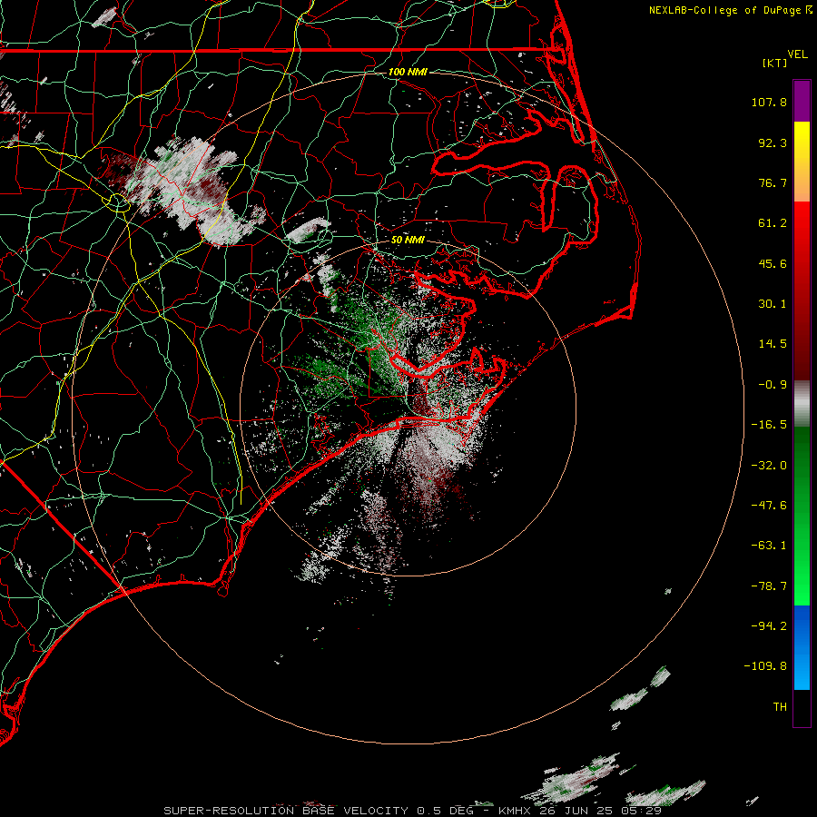817x817 pixels.
Task: Click the -78.7 scale value
Action: coord(769,586)
